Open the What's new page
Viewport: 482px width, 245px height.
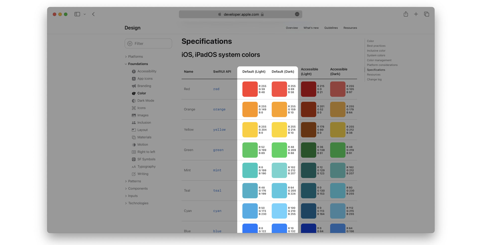(x=311, y=28)
